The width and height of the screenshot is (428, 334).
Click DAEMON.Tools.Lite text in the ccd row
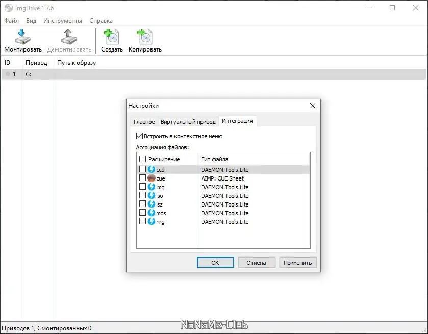pos(225,170)
